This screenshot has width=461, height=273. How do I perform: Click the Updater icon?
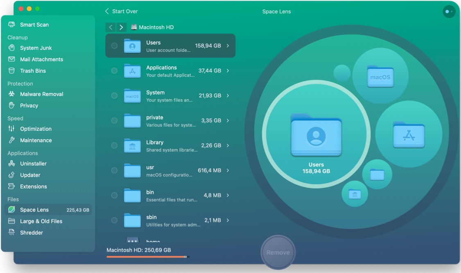[x=11, y=175]
